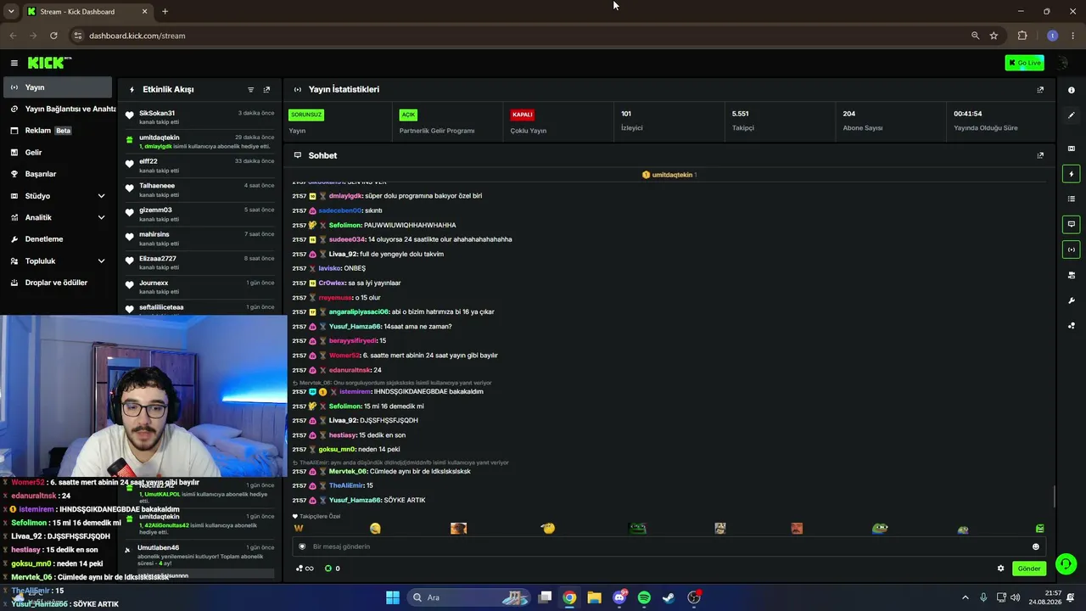
Task: Click username dmlaylgdk in chat
Action: [345, 196]
